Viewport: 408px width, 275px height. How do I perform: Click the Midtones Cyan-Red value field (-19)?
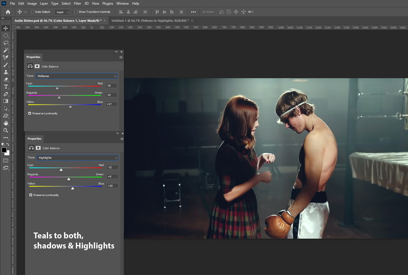[111, 86]
